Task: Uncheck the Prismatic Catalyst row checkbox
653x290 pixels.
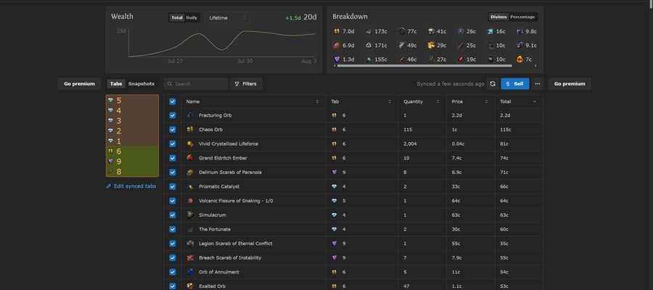Action: click(173, 186)
